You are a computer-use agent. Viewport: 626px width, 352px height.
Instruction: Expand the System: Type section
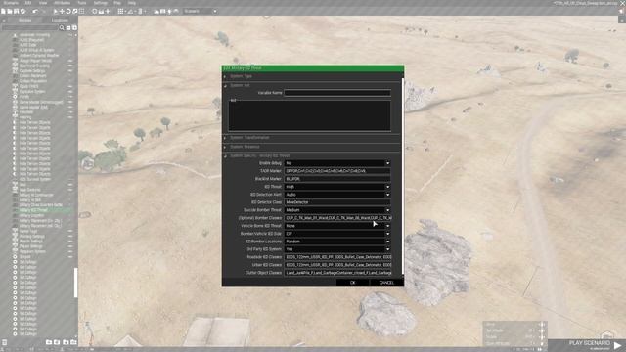click(225, 76)
